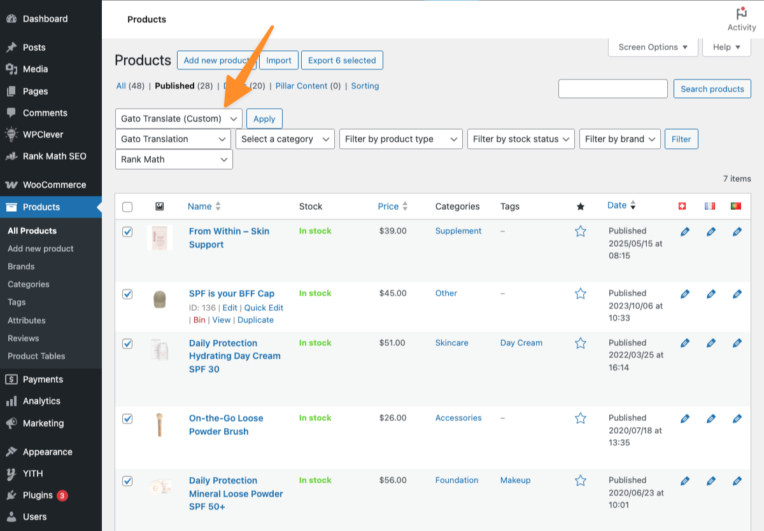Uncheck the On-the-Go Loose Powder Brush row
This screenshot has width=764, height=531.
(127, 418)
